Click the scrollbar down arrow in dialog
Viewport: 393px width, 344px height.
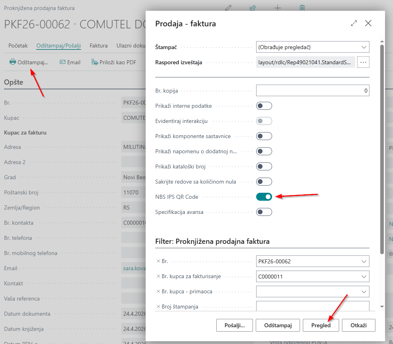tap(382, 306)
